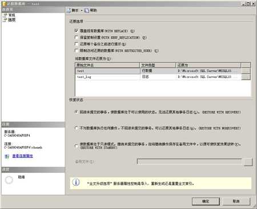Screen dimensions: 257x209
Task: Click the 选项 page icon
Action: (5, 19)
